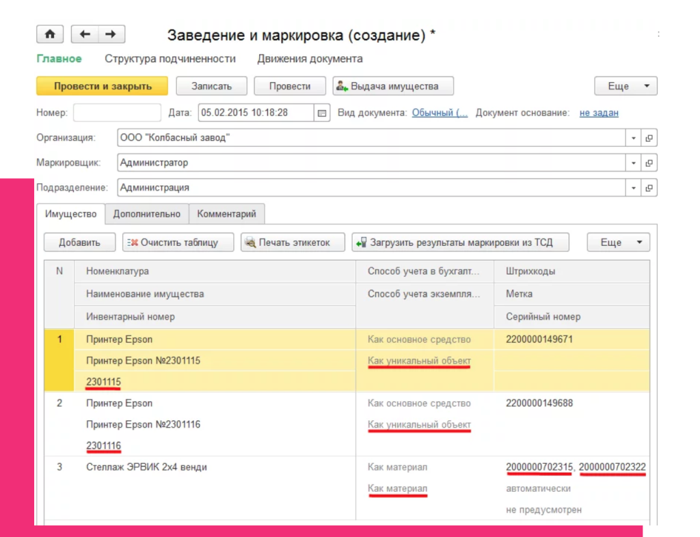Expand the Подразделение dropdown arrow
700x537 pixels.
634,188
